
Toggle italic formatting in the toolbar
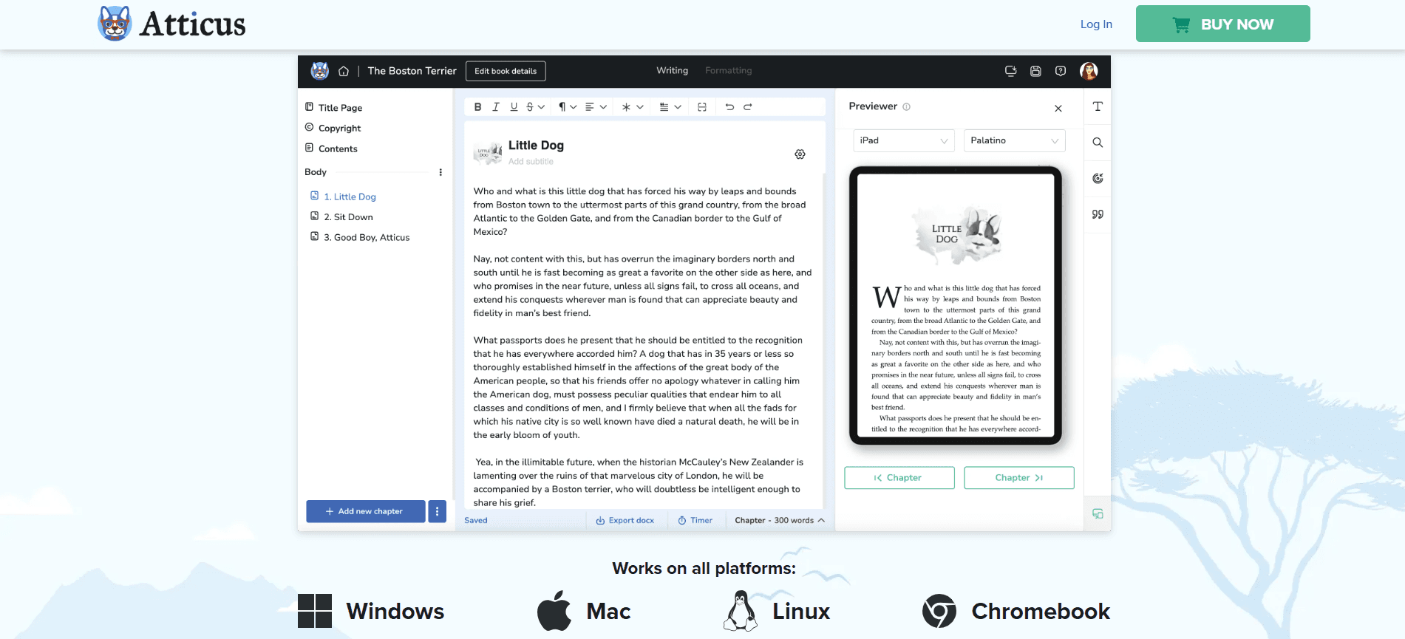point(496,107)
